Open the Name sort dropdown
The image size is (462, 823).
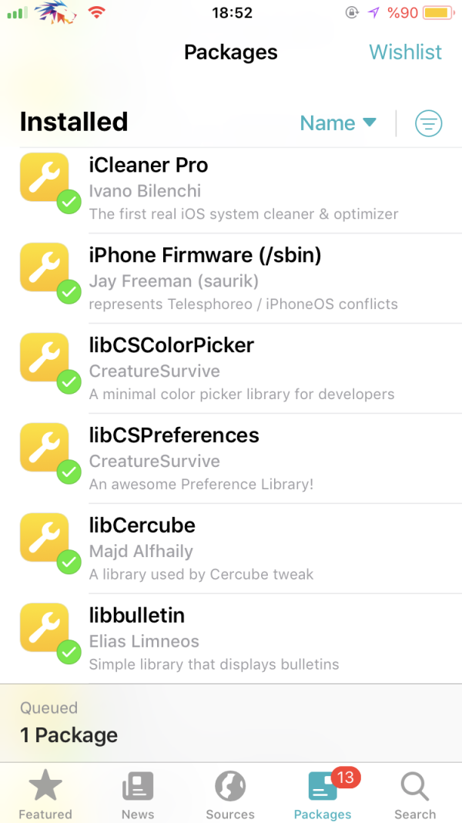[337, 123]
